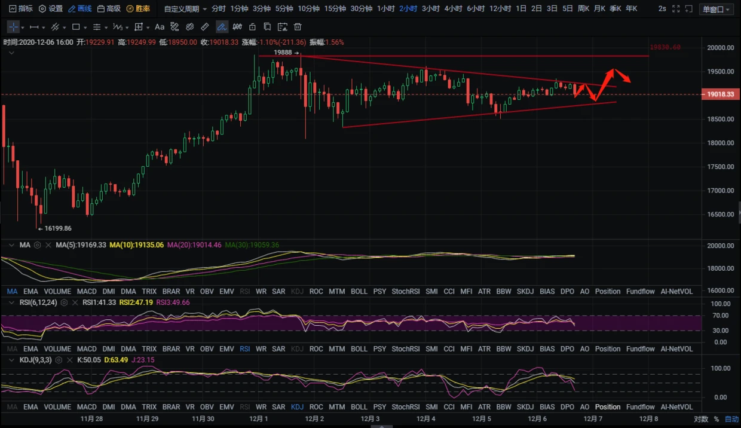Select BOLL in the MA panel row
The width and height of the screenshot is (741, 428).
pos(359,292)
